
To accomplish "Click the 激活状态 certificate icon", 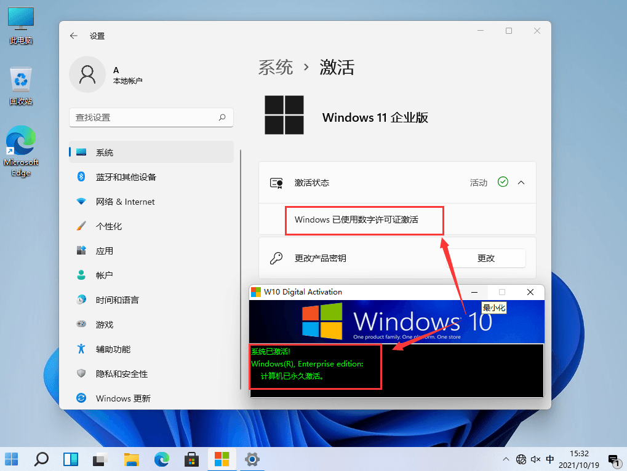I will (276, 183).
